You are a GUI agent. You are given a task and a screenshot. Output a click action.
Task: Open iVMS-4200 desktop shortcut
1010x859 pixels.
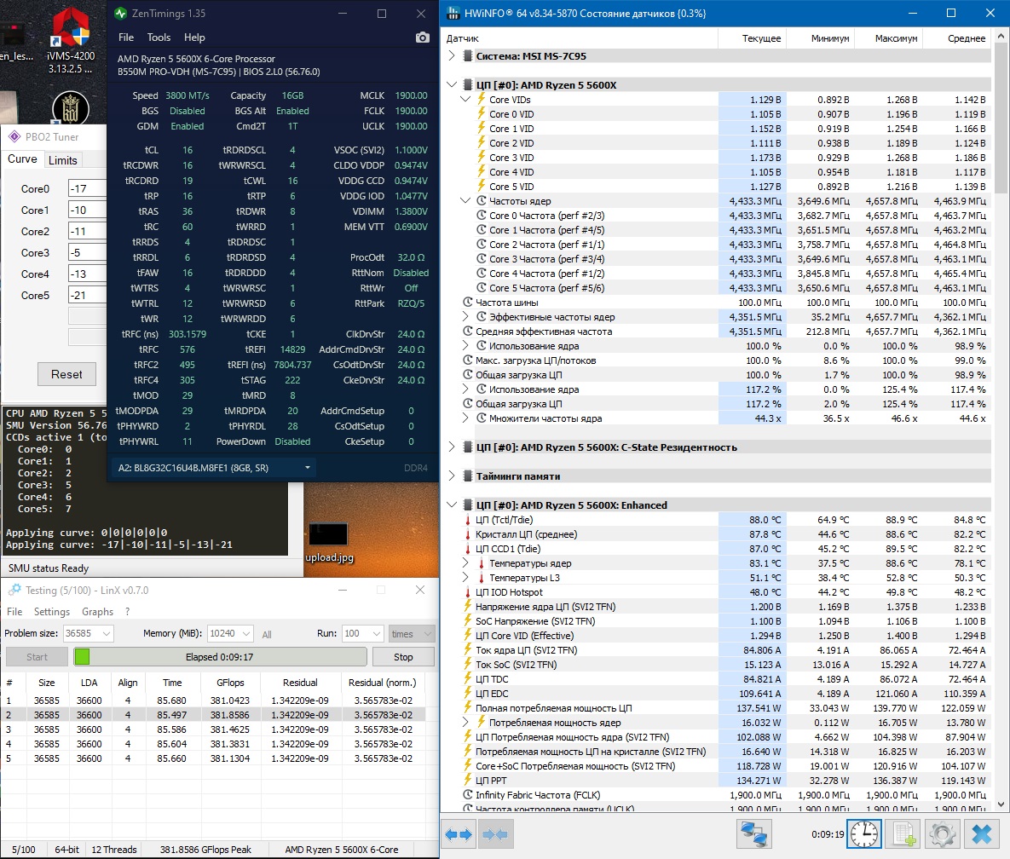coord(70,40)
